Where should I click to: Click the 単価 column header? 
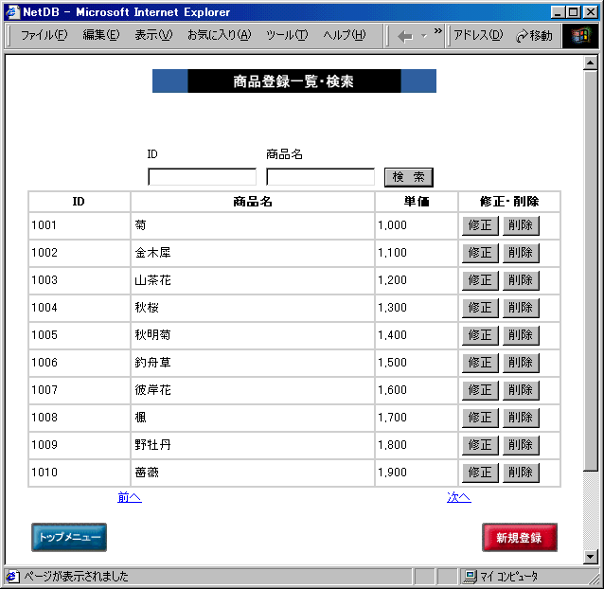pyautogui.click(x=417, y=202)
